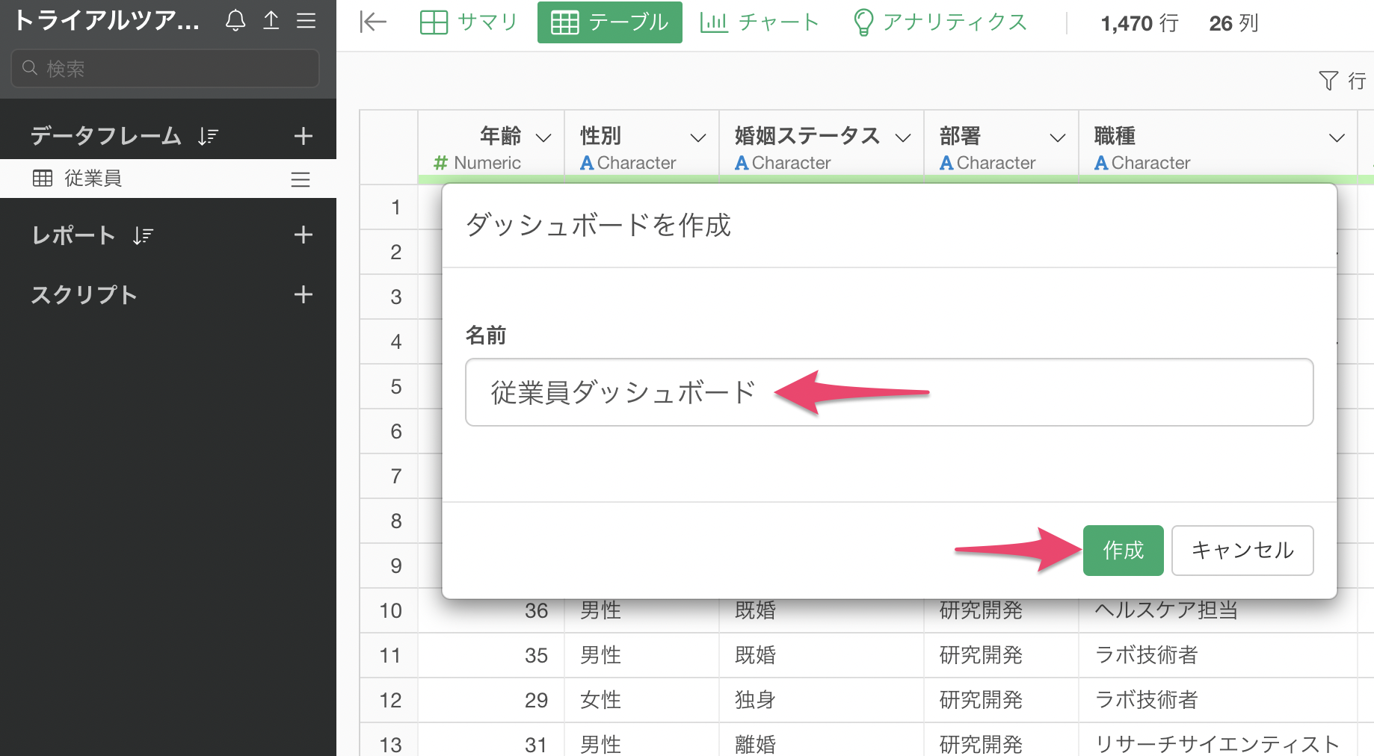1374x756 pixels.
Task: Switch to the サマリ tab
Action: 469,22
